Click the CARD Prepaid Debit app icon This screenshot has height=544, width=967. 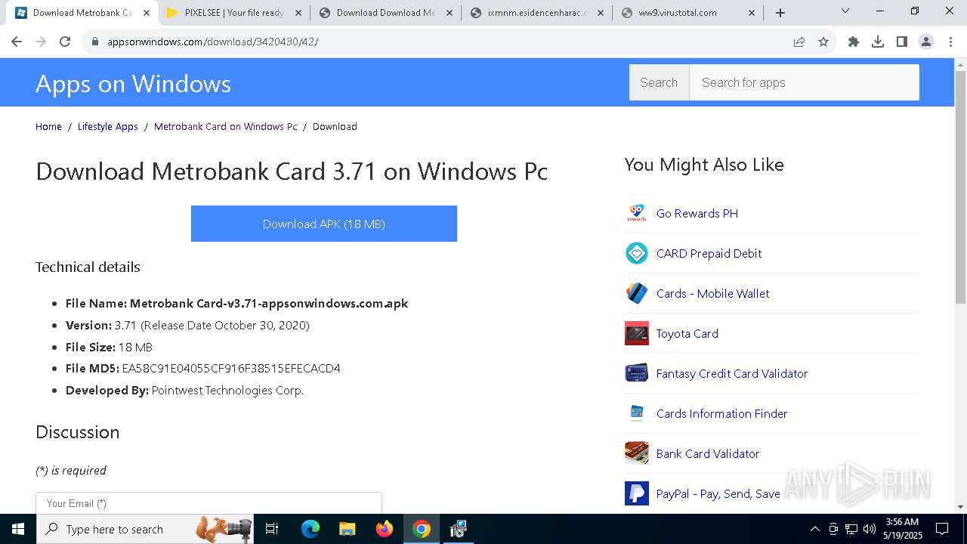point(637,253)
